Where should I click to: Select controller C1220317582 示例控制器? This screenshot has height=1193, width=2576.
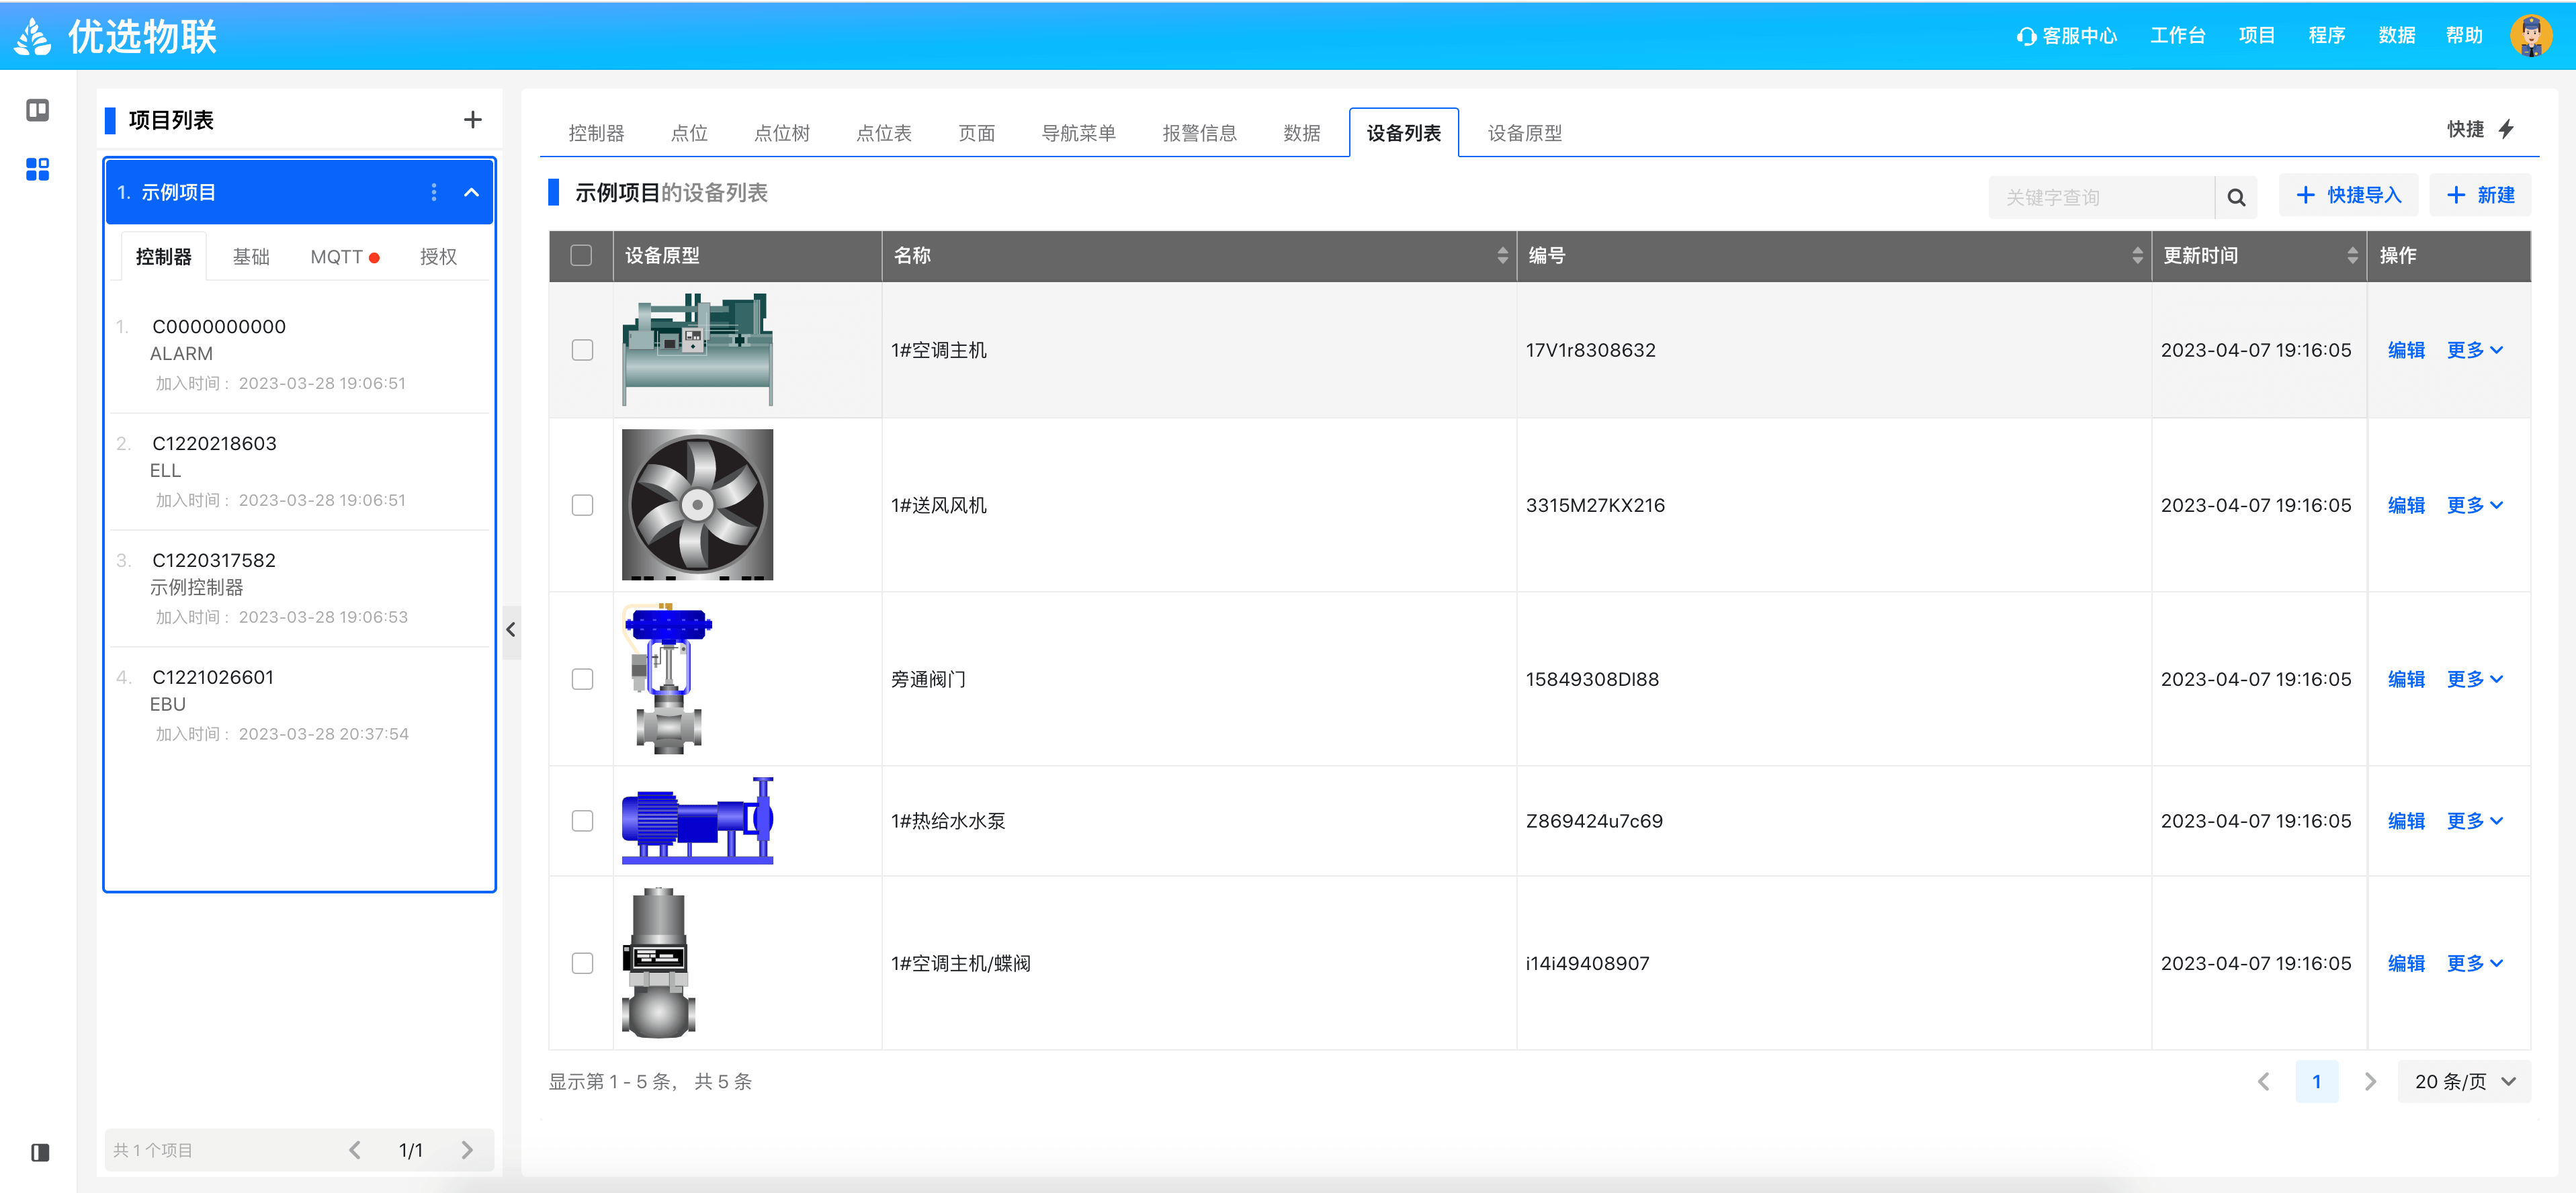coord(300,588)
